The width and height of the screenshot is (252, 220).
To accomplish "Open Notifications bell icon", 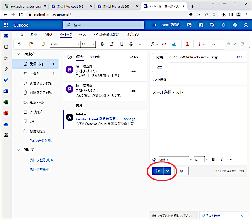I will click(223, 25).
